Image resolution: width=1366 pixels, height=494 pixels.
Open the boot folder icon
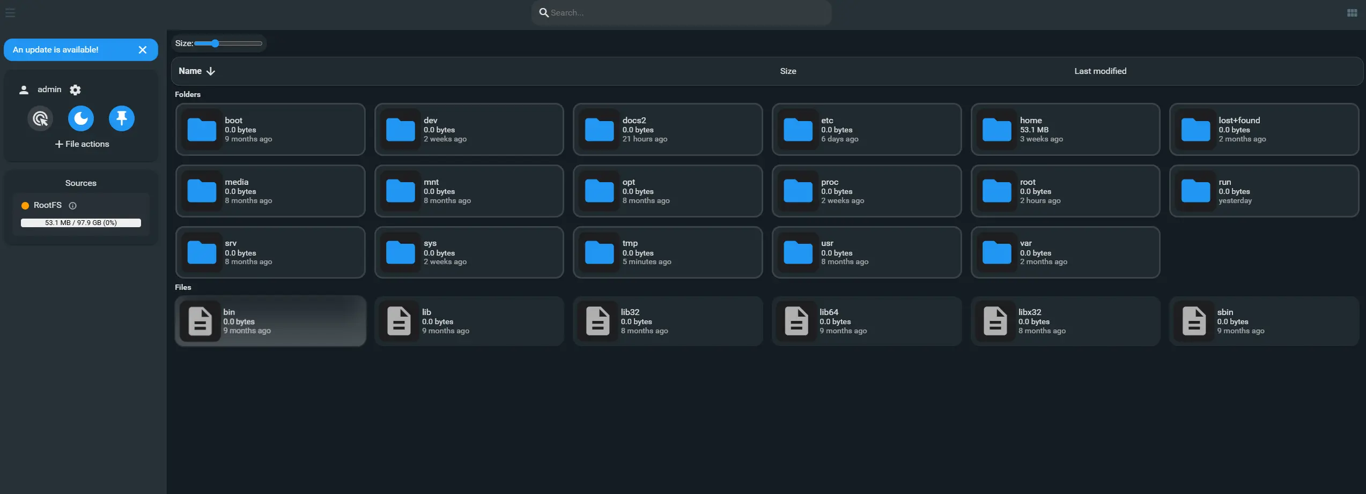(x=202, y=130)
